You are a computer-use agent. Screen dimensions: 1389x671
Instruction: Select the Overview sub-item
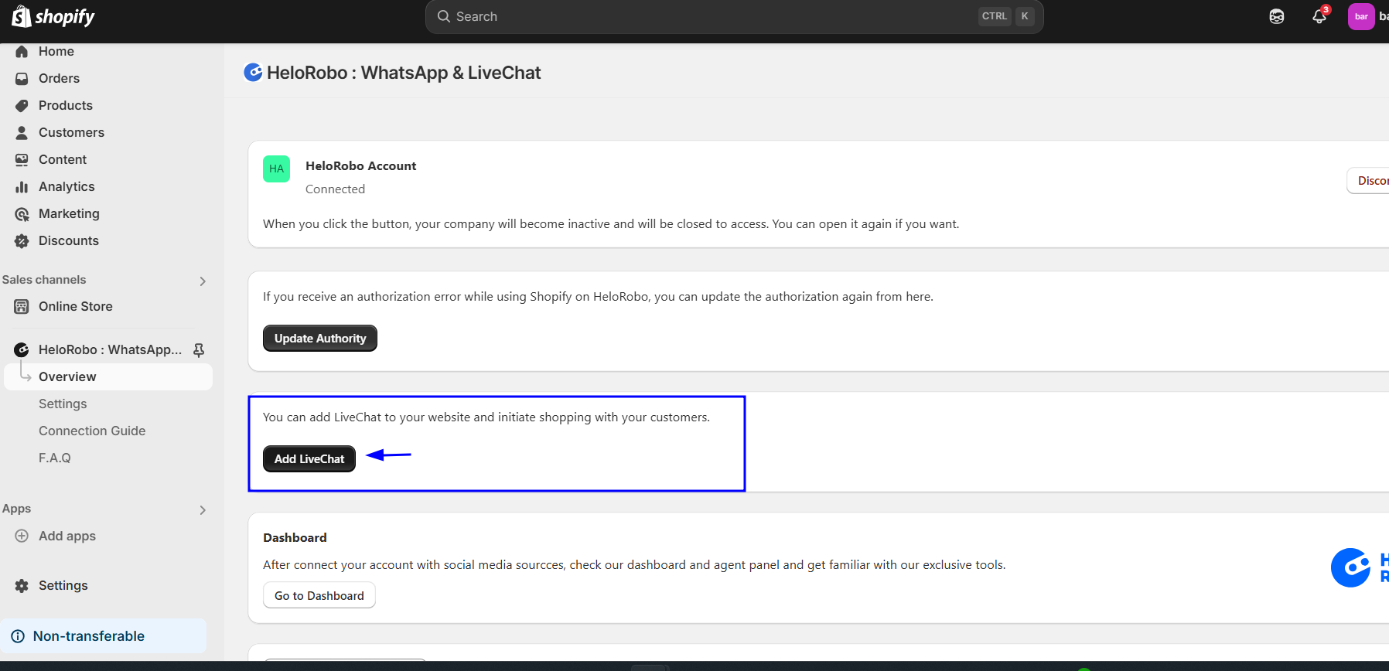point(108,376)
